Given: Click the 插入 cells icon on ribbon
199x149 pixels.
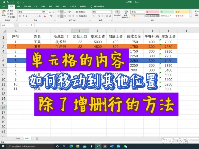Looking at the screenshot, I should click(x=197, y=13).
